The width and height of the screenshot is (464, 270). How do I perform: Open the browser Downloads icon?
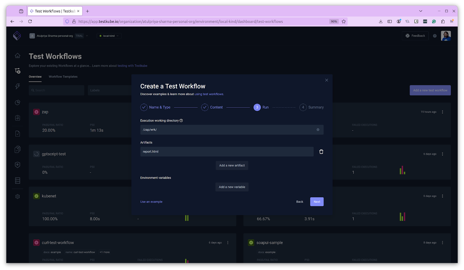(381, 21)
